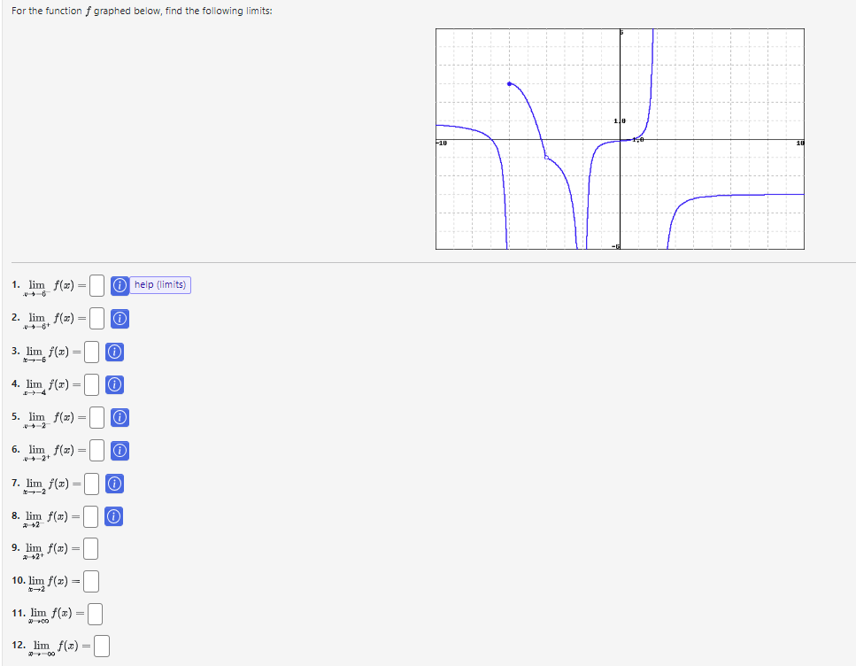856x666 pixels.
Task: Open the info icon for limit problem 7
Action: 113,484
